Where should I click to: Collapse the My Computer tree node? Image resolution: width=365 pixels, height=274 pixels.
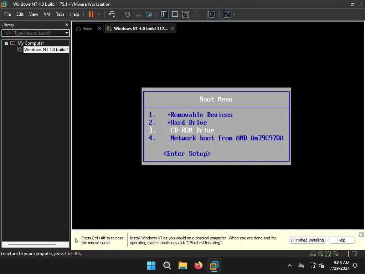pyautogui.click(x=6, y=44)
